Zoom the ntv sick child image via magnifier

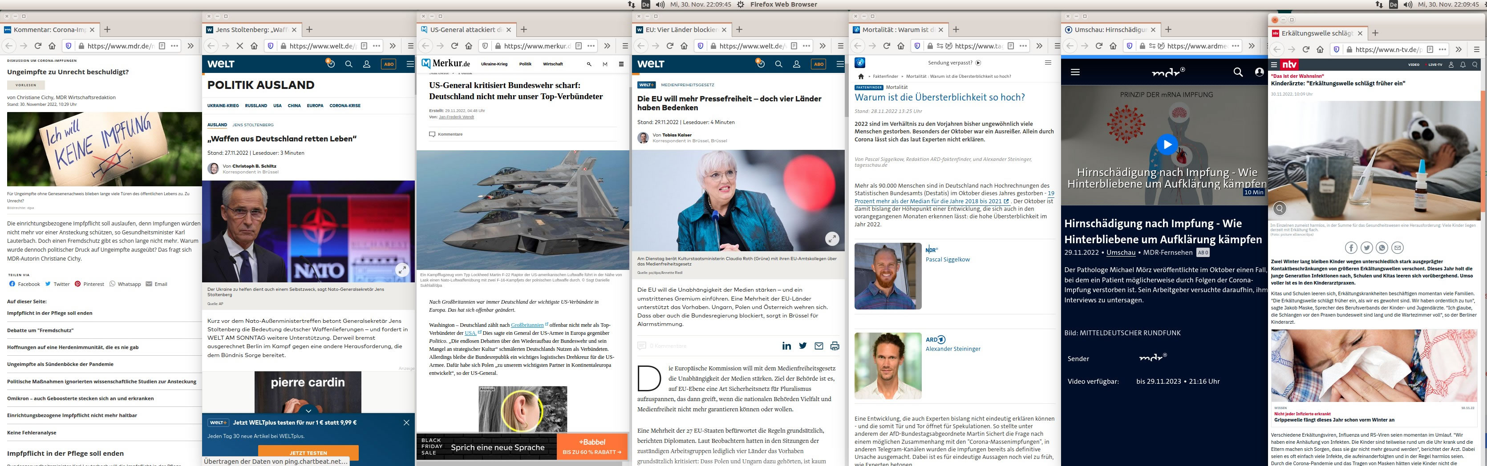(x=1279, y=208)
